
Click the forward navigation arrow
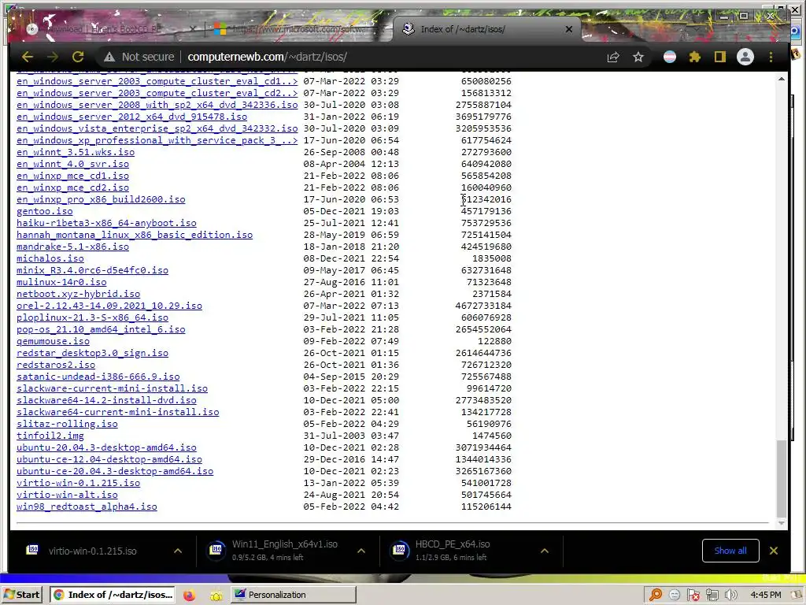click(x=53, y=57)
